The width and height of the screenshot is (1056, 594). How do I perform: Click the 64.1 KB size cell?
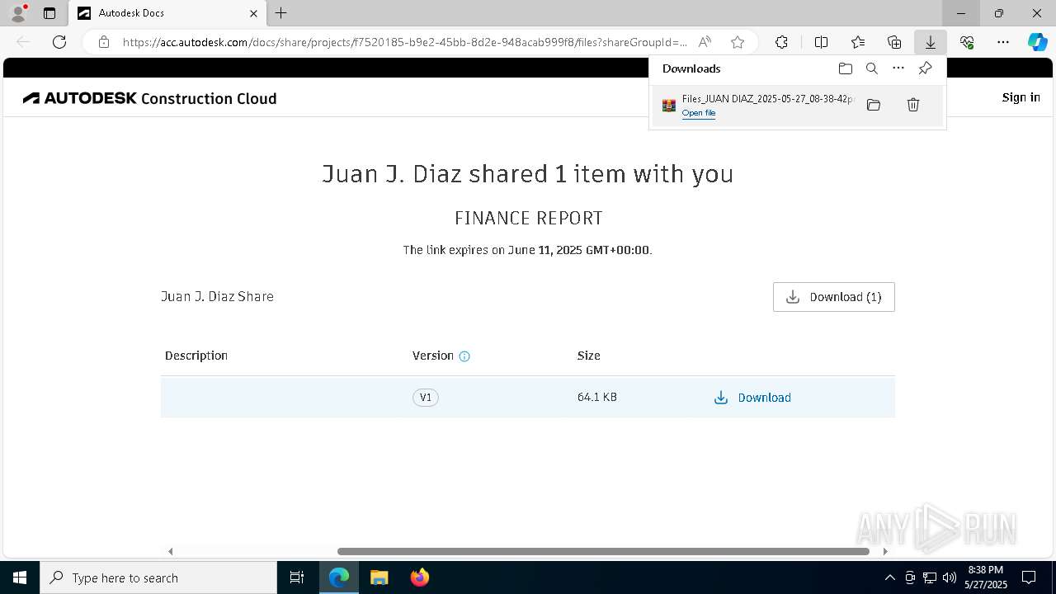pyautogui.click(x=597, y=397)
